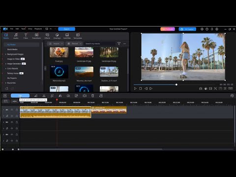Click the red playhead marker on the ruler
This screenshot has width=236, height=177.
point(57,100)
